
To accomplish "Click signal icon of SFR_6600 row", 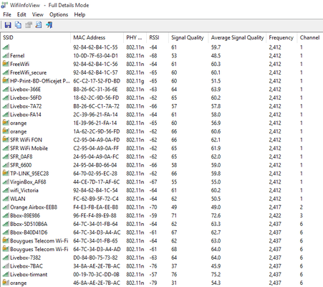I will click(x=6, y=165).
